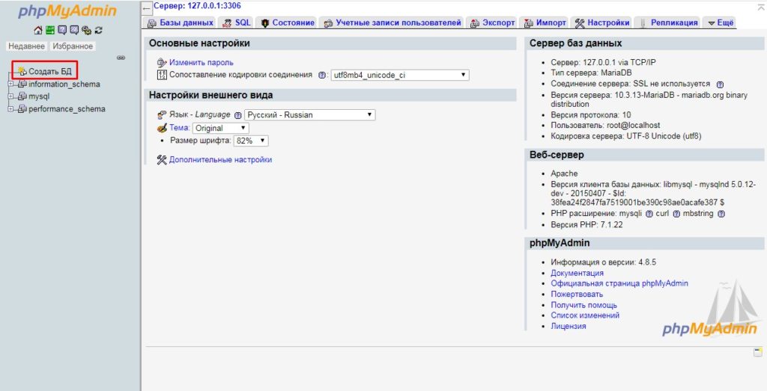
Task: Open the connection collation utf8mb4_unicode_ci dropdown
Action: (x=400, y=76)
